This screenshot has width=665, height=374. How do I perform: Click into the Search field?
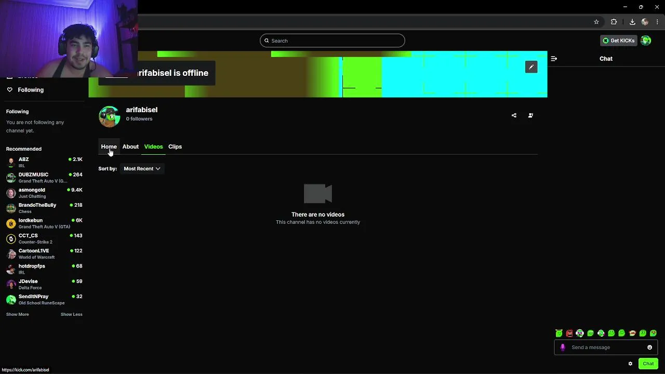[x=332, y=41]
